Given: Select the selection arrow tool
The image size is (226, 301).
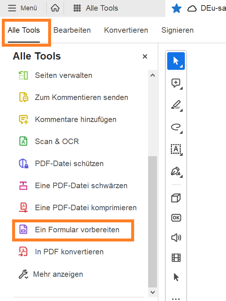Looking at the screenshot, I should 176,61.
